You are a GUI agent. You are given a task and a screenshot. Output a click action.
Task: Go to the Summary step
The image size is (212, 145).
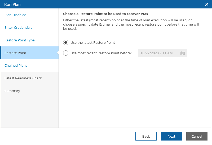(12, 91)
